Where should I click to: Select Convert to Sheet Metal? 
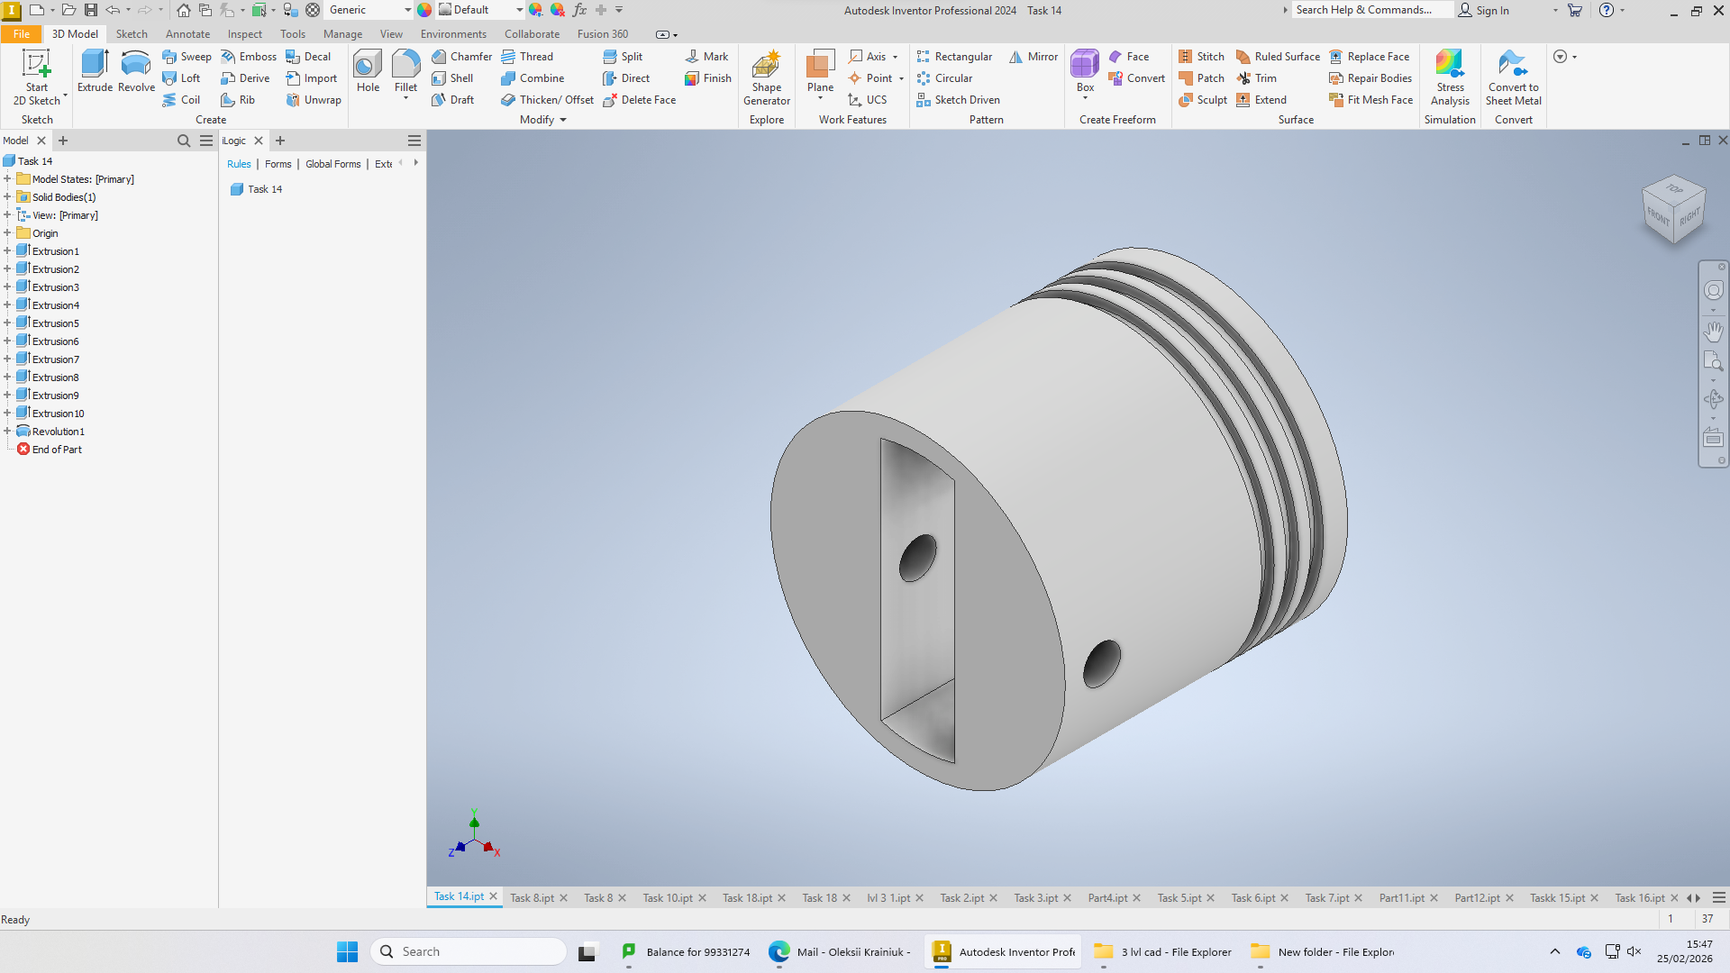tap(1513, 77)
